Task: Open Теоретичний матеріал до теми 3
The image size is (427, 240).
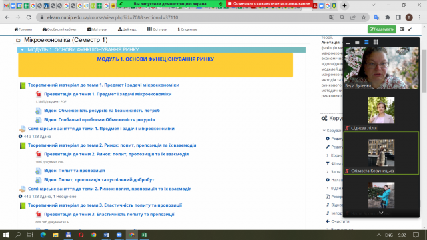Action: [x=105, y=205]
